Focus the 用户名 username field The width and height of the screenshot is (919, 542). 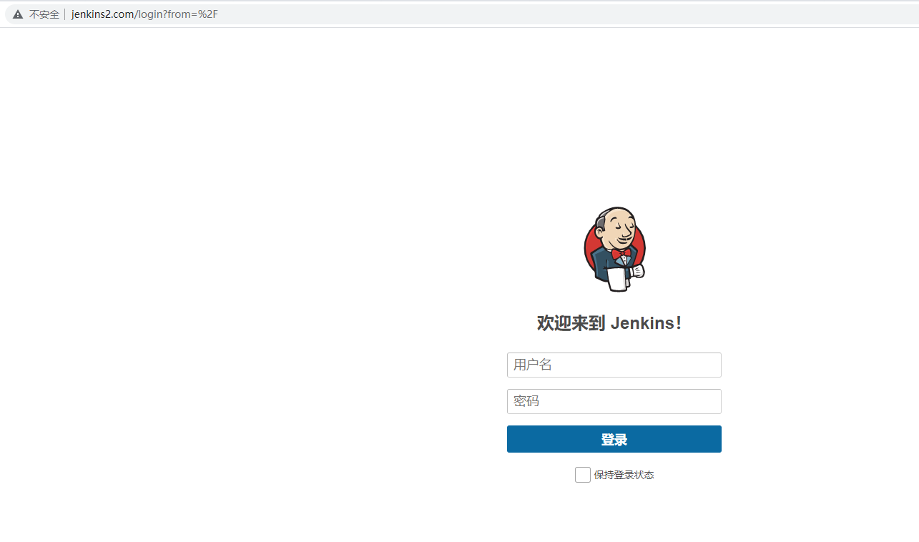click(x=614, y=365)
